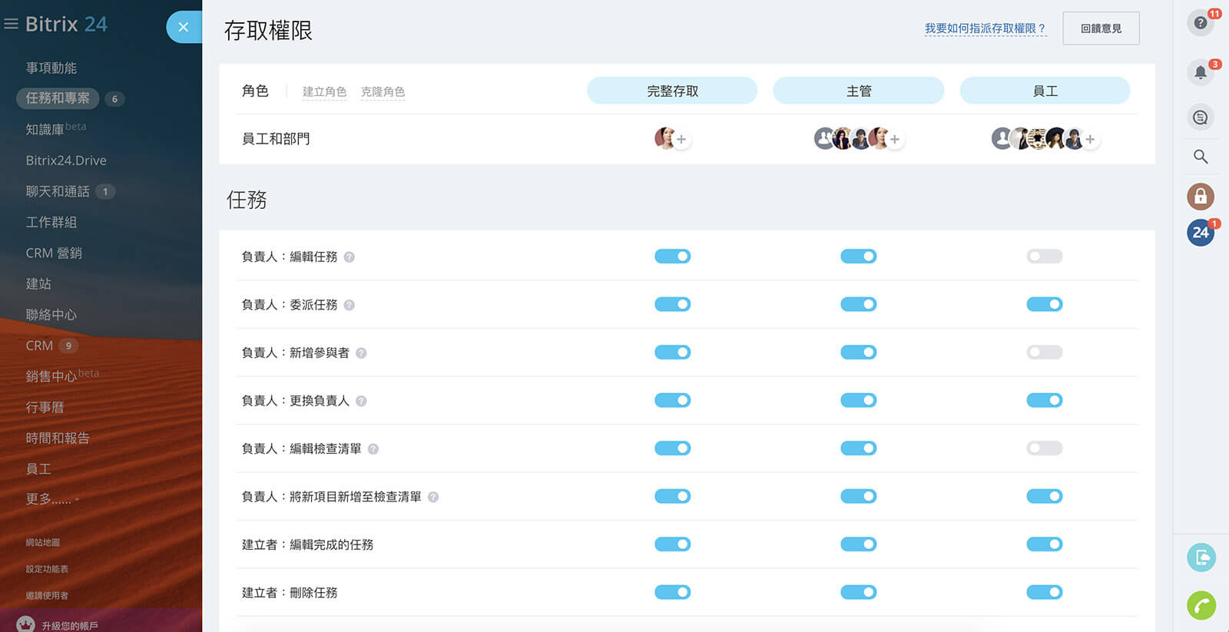Open the help icon with 11 badge
This screenshot has width=1229, height=632.
(x=1201, y=23)
